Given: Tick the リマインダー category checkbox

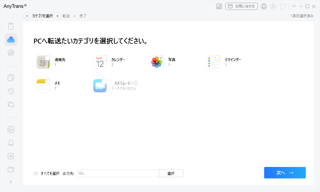Looking at the screenshot, I should [218, 58].
